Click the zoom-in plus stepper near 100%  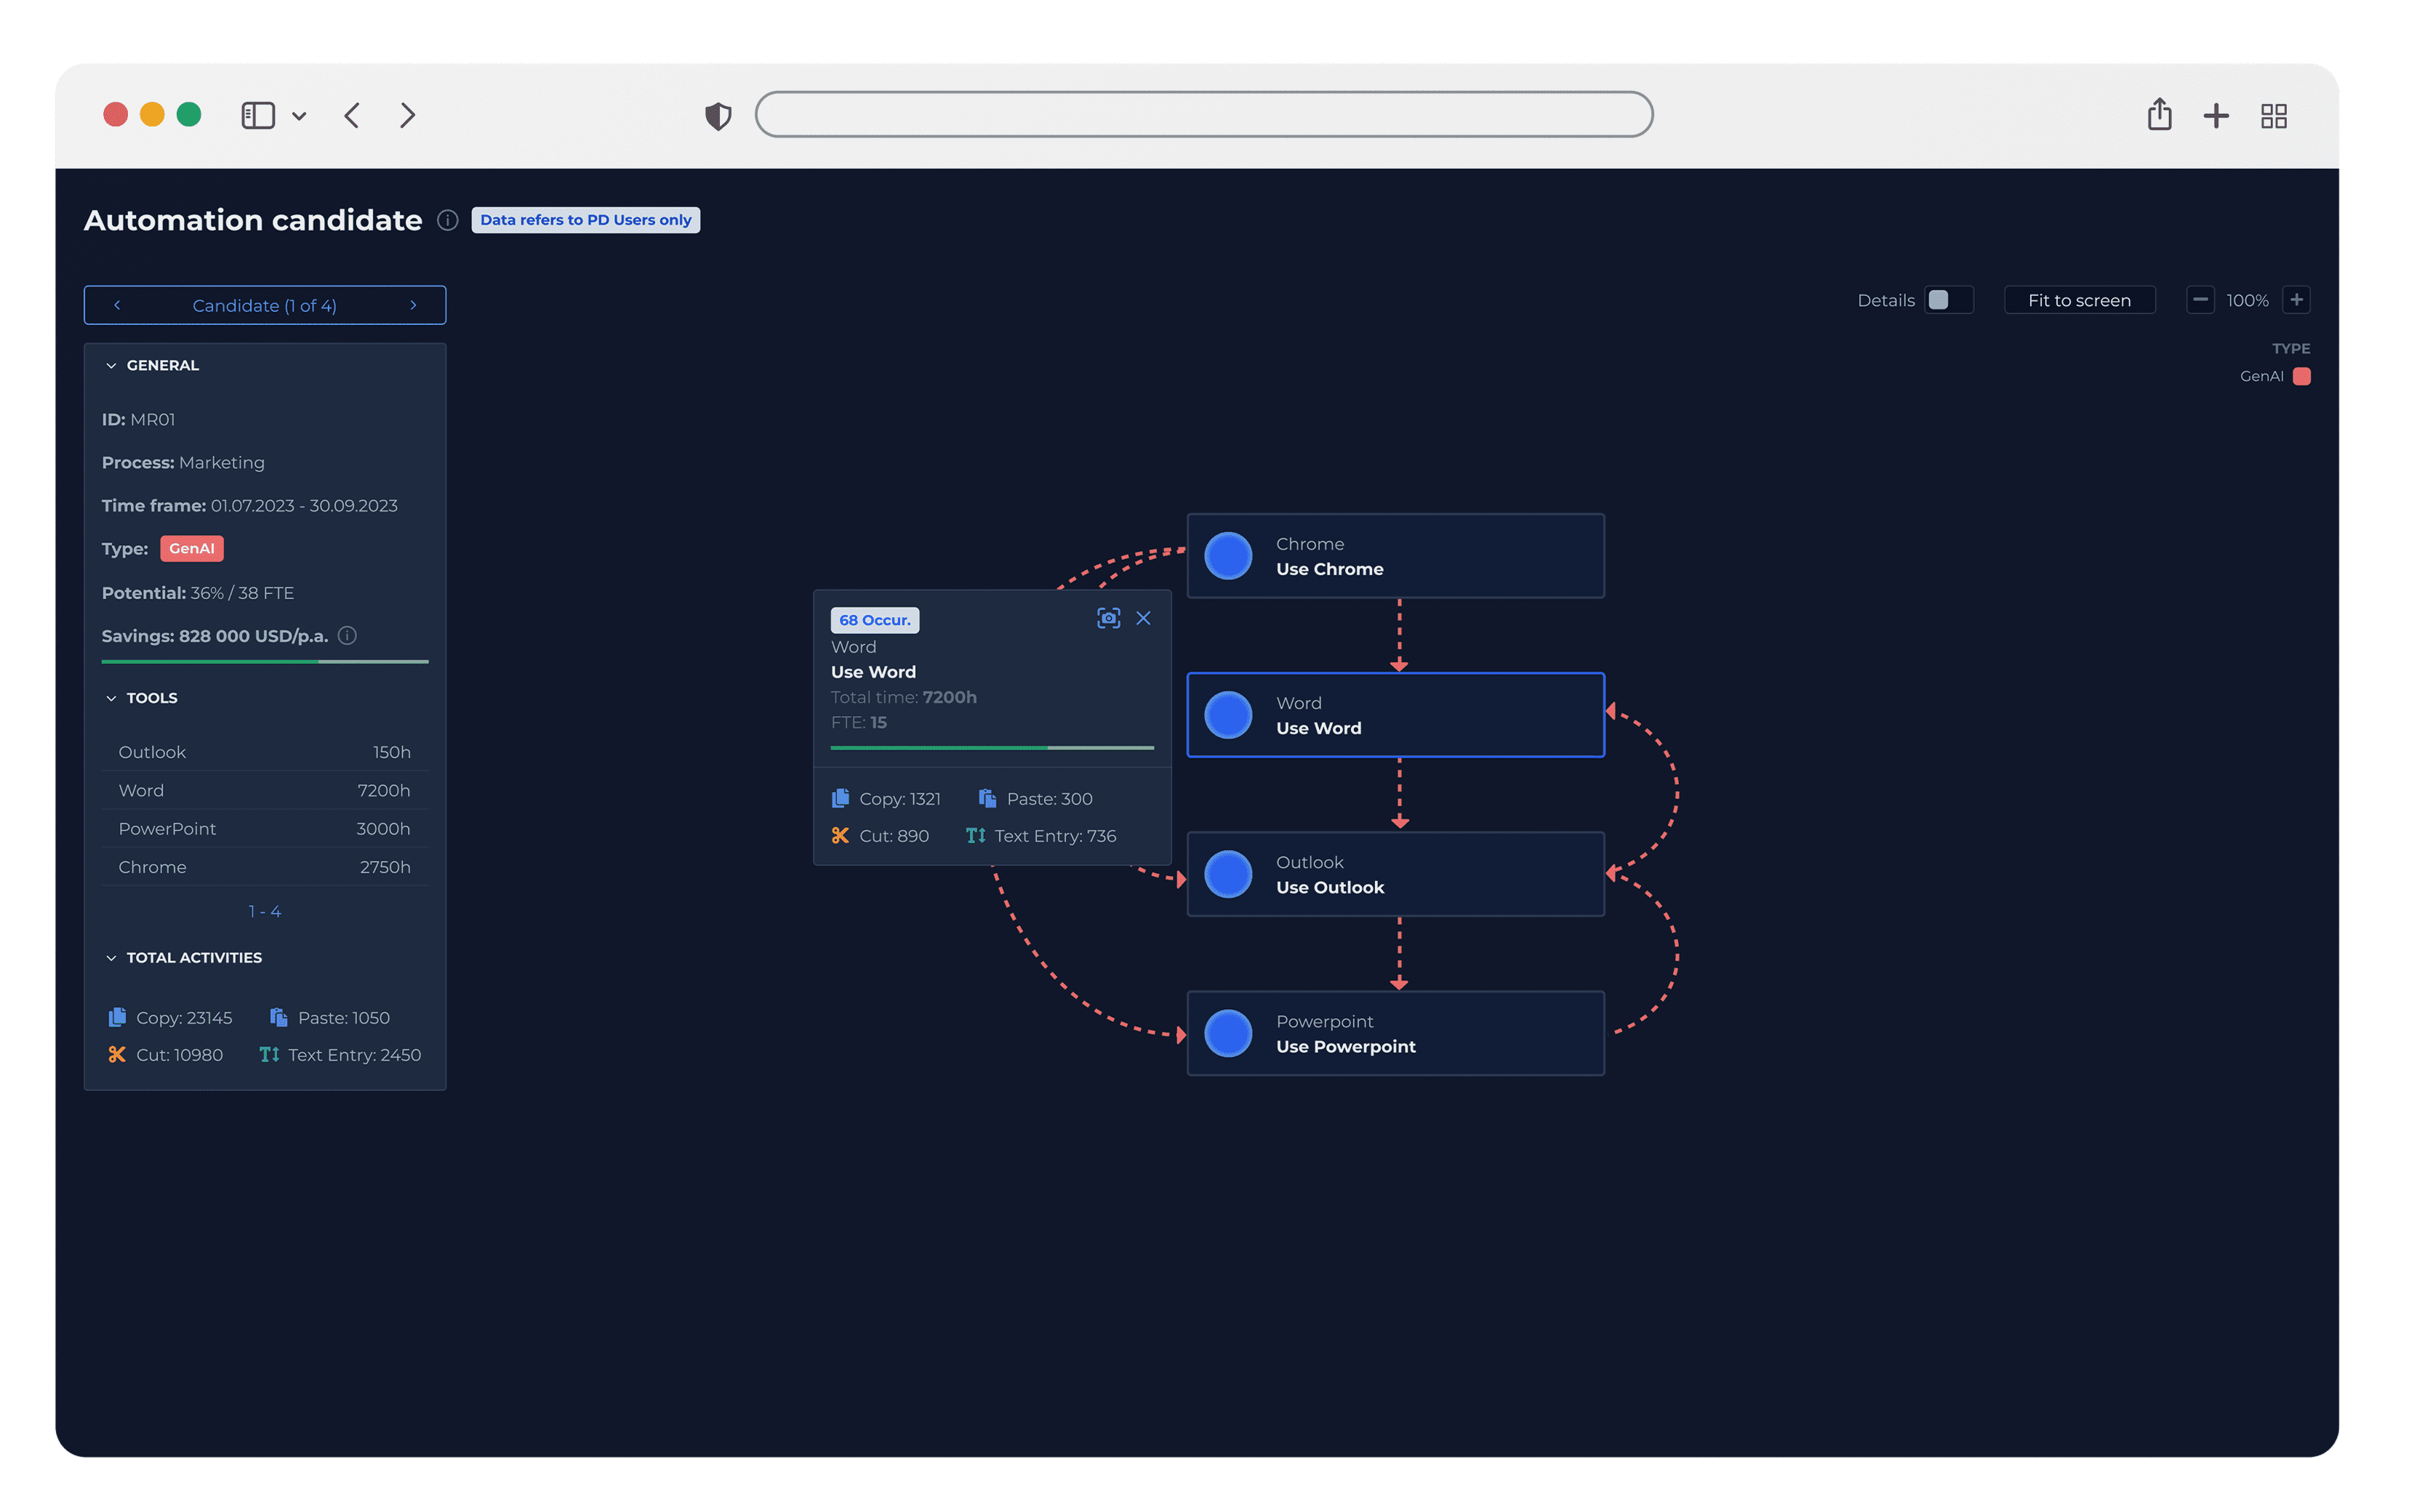coord(2298,299)
